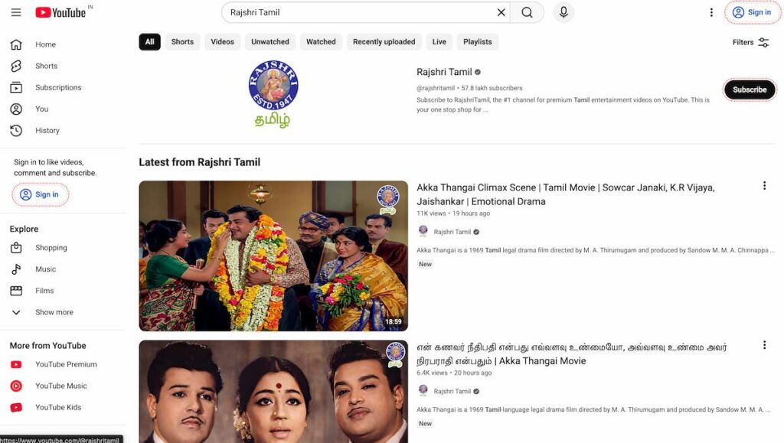Clear the search box text
Image resolution: width=784 pixels, height=443 pixels.
click(x=501, y=12)
